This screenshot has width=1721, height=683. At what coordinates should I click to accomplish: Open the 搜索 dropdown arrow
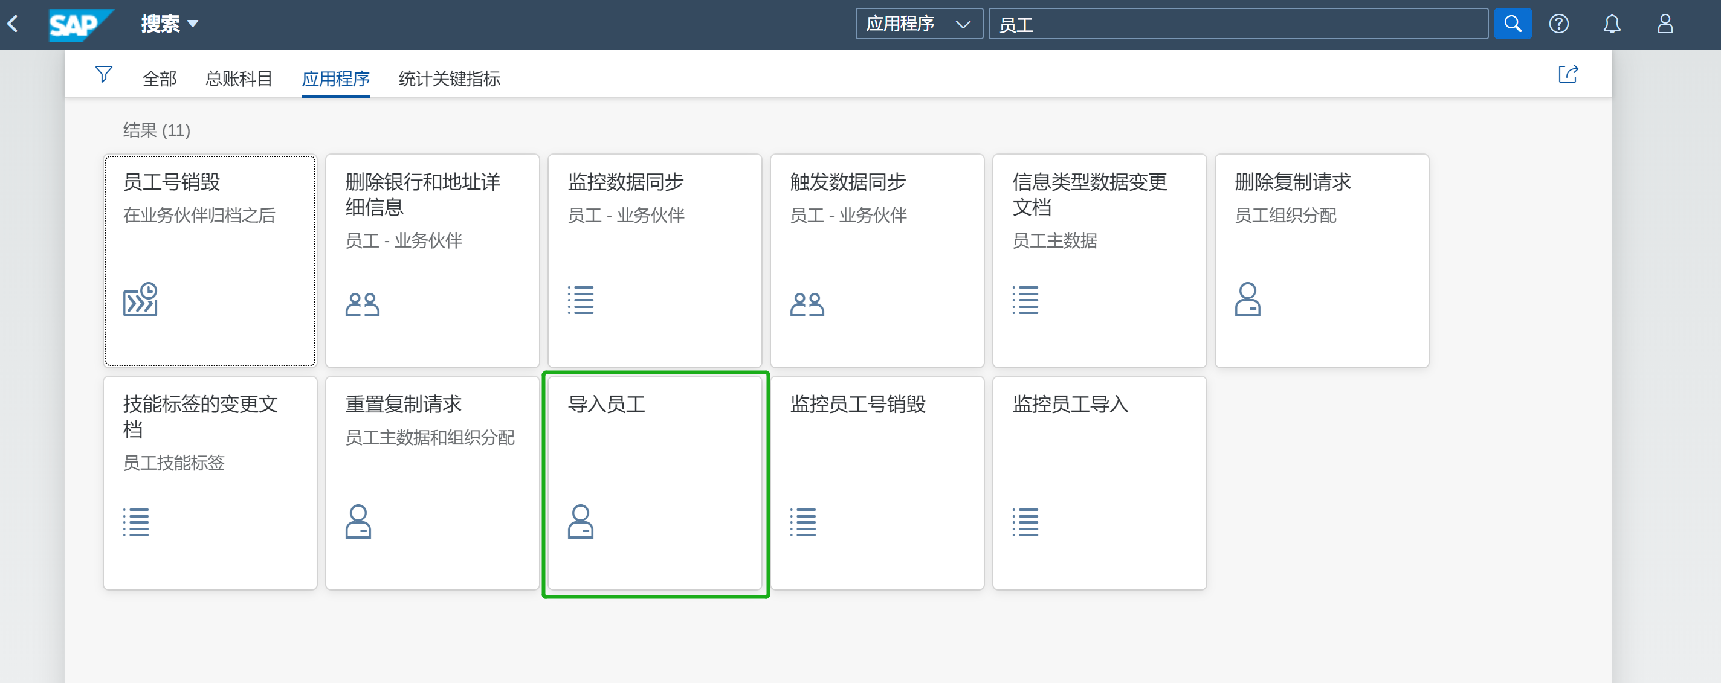[193, 24]
